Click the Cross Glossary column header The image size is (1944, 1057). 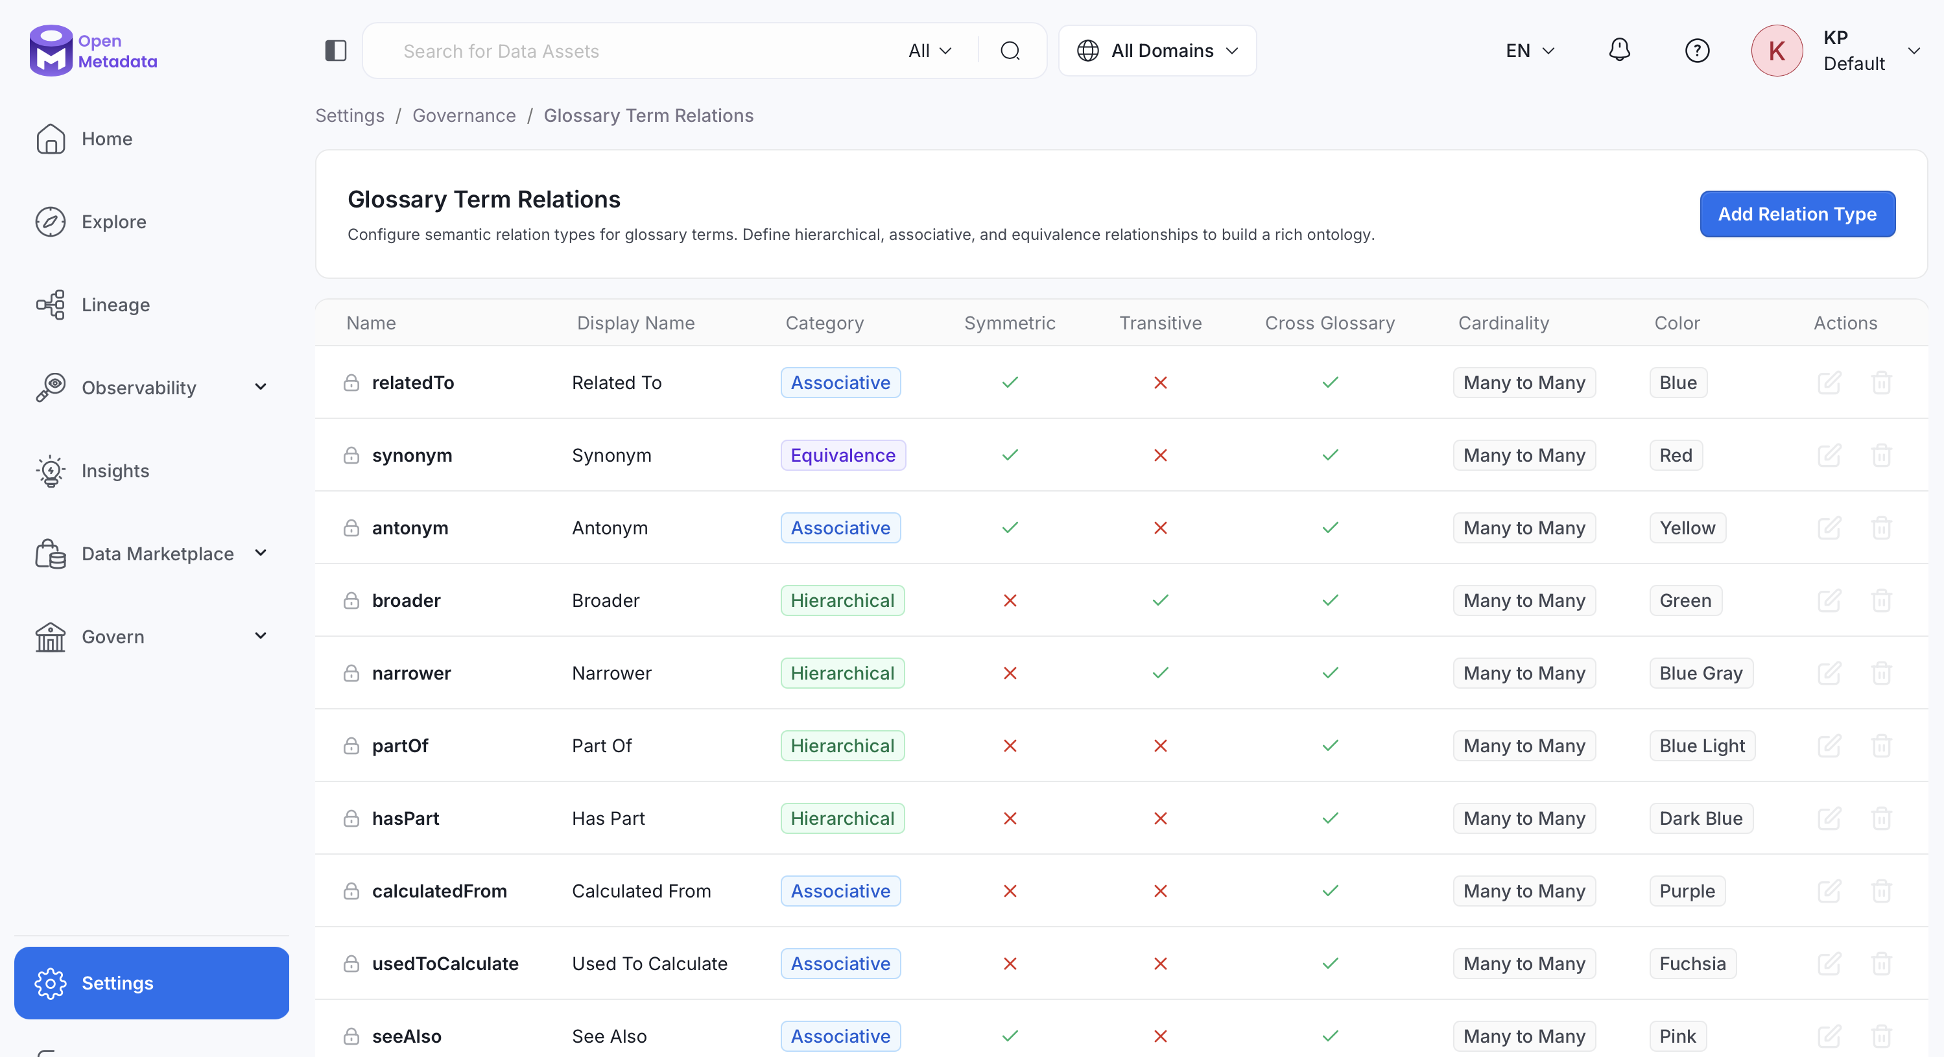coord(1329,323)
